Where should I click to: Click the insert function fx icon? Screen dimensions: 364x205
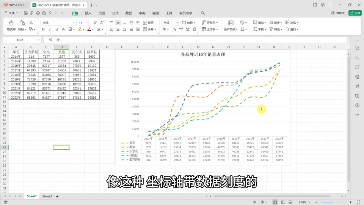tap(58, 40)
